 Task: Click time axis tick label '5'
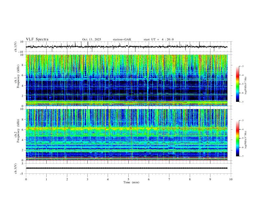128,179
